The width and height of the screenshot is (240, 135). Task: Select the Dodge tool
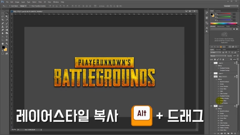point(7,33)
